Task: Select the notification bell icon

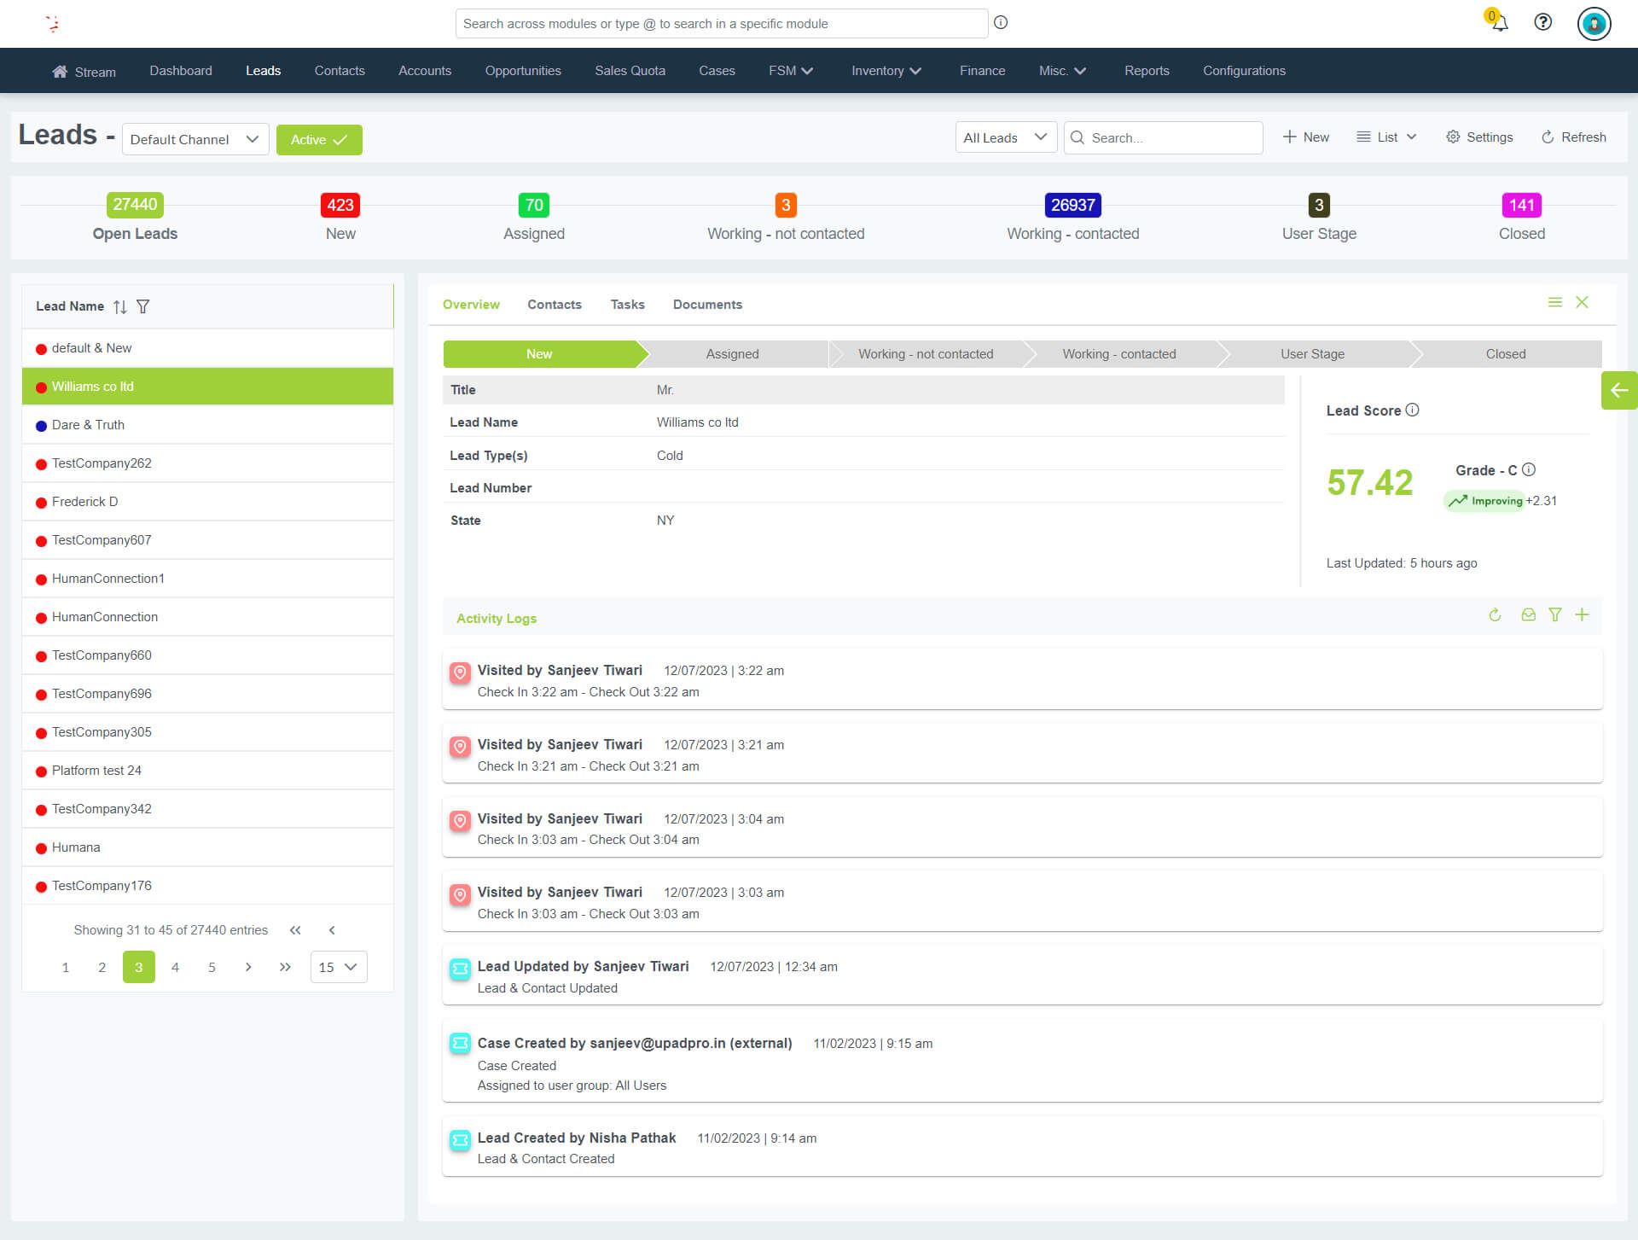Action: 1498,23
